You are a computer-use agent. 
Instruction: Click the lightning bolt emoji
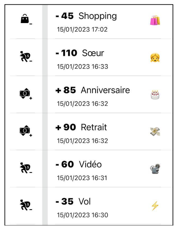tap(155, 206)
